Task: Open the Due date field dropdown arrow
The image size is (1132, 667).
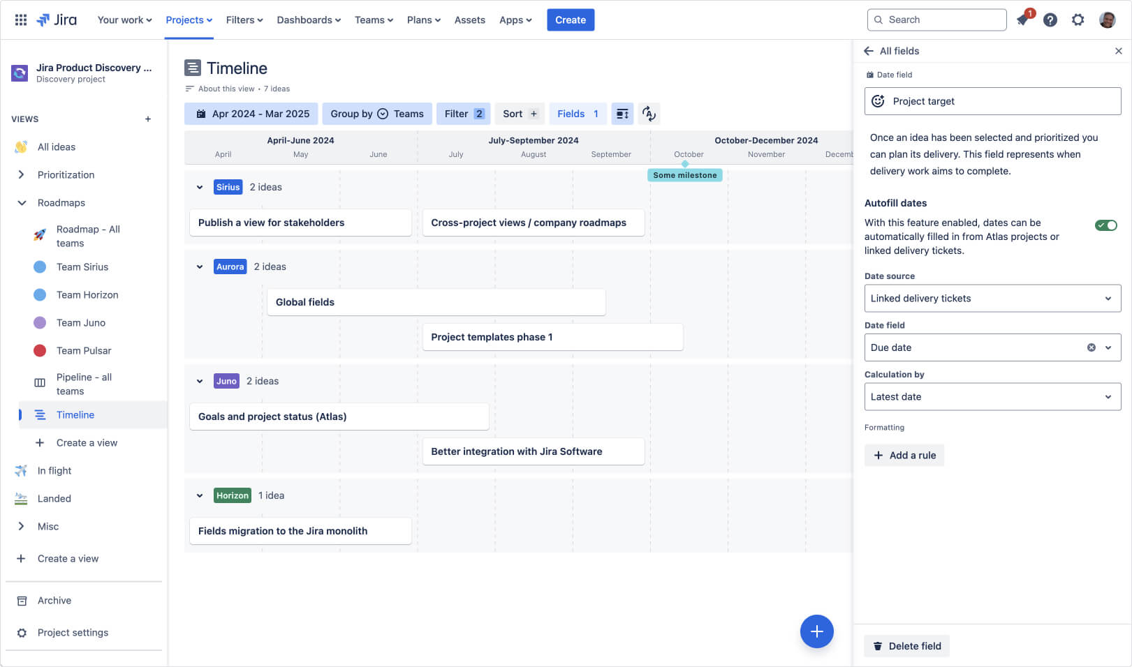Action: click(x=1108, y=347)
